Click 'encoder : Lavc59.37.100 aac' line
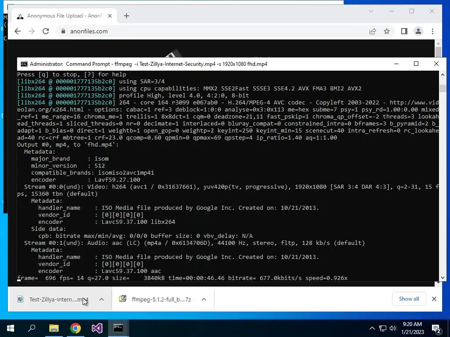Viewport: 450px width, 337px height. 100,271
